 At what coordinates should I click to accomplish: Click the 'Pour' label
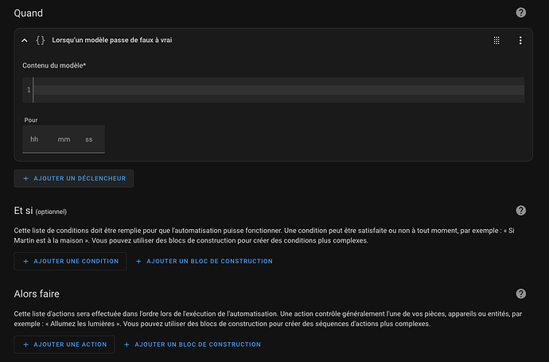tap(31, 120)
